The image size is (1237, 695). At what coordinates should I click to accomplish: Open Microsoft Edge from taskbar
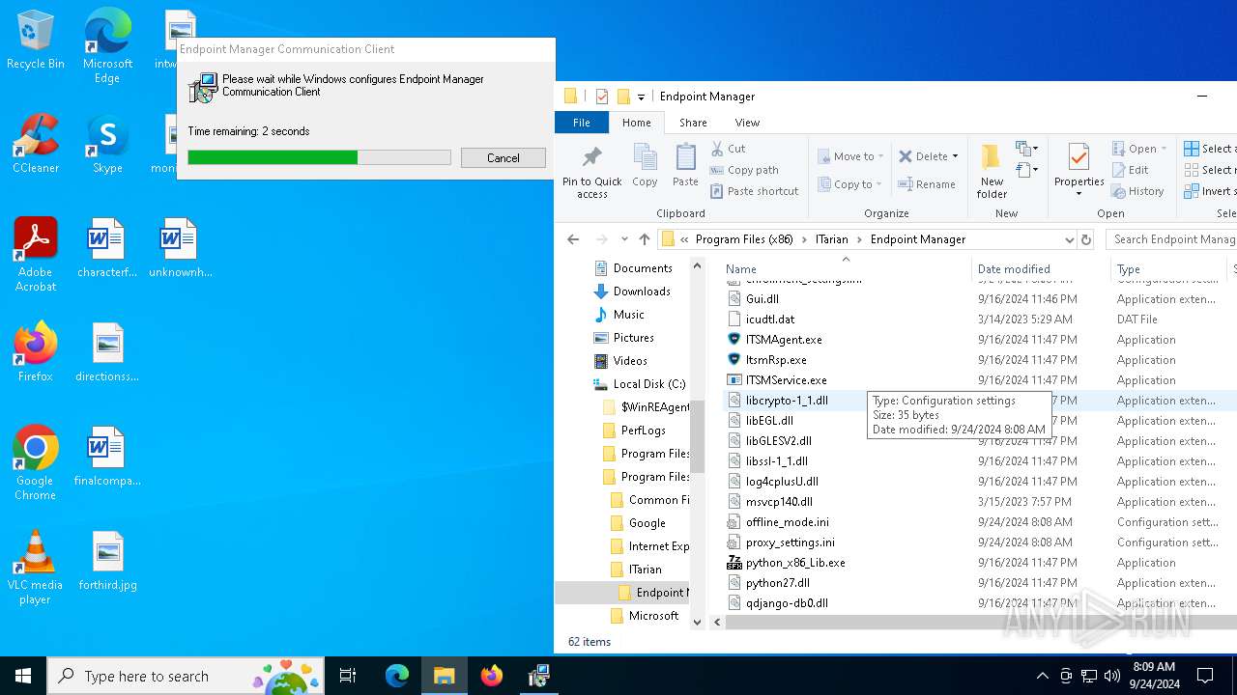[x=397, y=676]
